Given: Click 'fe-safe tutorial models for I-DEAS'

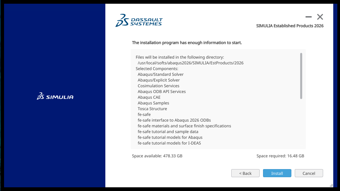Looking at the screenshot, I should click(x=169, y=143).
